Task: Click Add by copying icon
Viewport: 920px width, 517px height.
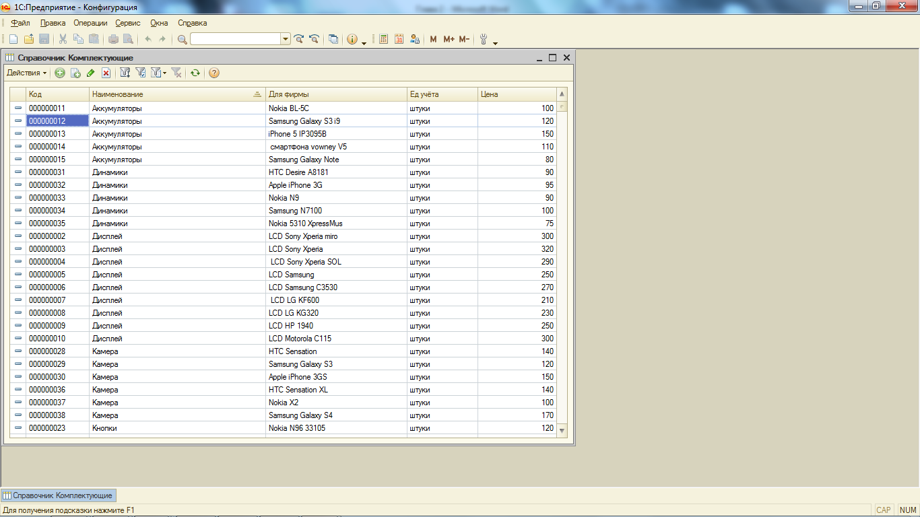Action: [x=75, y=73]
